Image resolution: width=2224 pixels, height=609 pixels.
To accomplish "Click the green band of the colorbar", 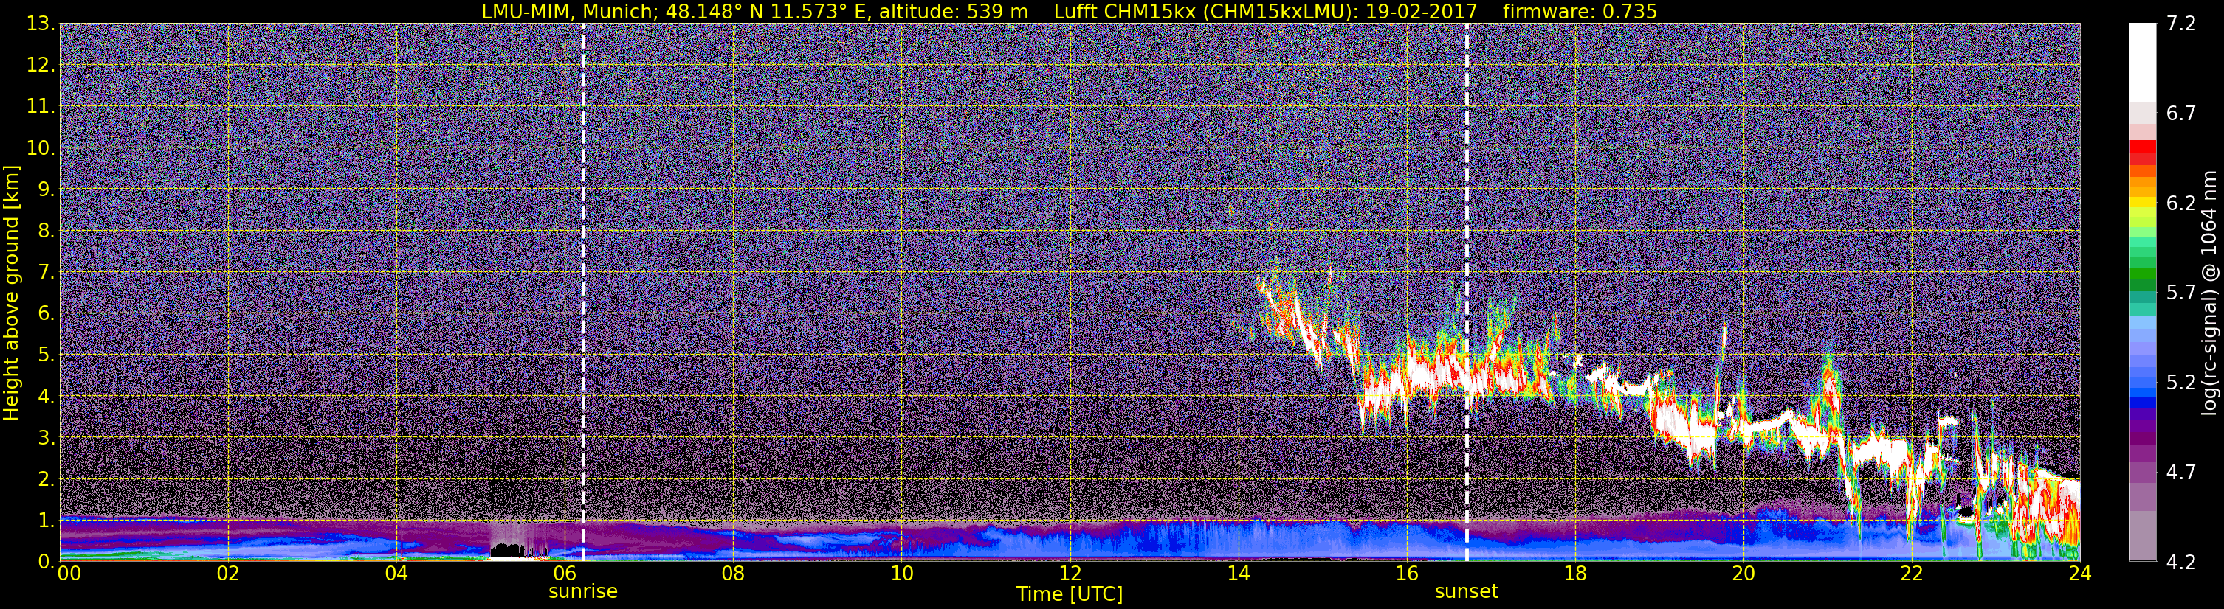I will (x=2142, y=276).
